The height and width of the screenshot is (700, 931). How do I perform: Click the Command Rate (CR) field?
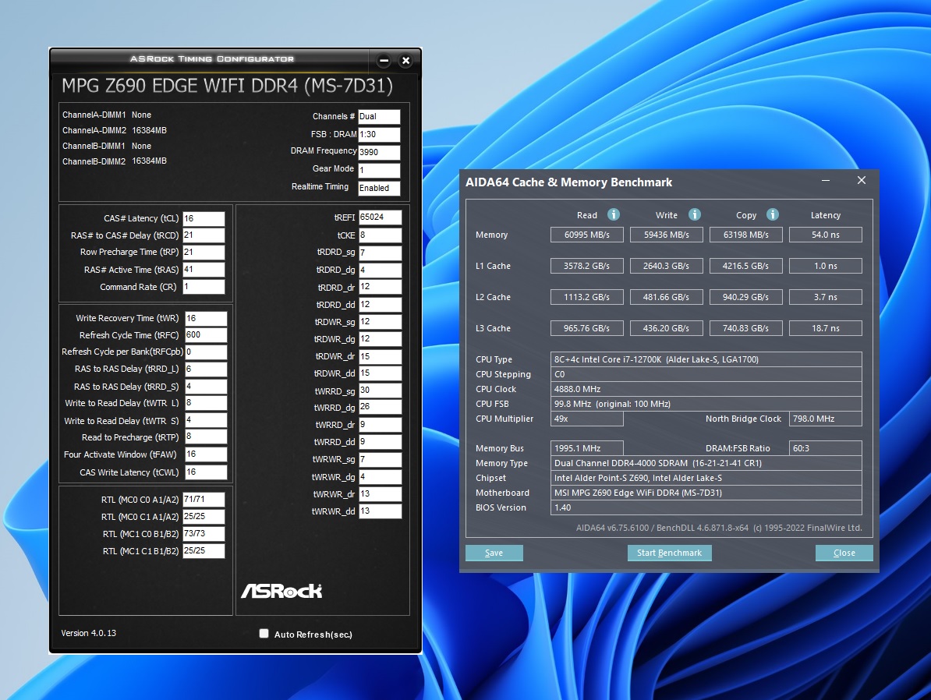[x=204, y=287]
